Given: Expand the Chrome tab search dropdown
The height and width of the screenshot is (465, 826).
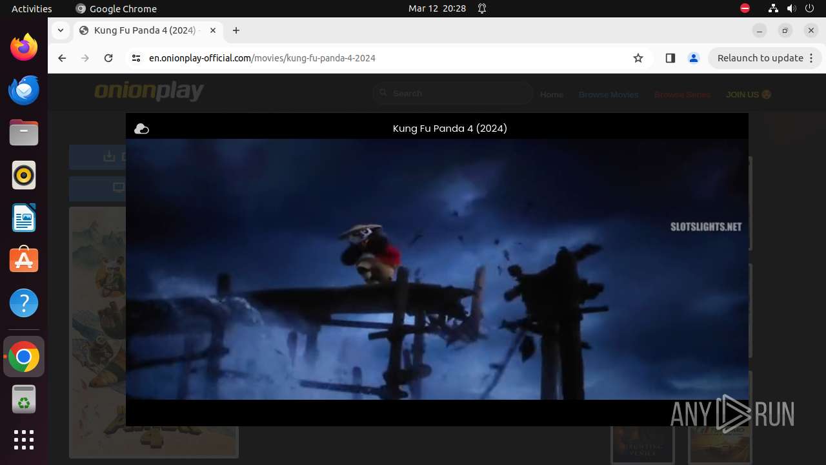Looking at the screenshot, I should tap(61, 30).
